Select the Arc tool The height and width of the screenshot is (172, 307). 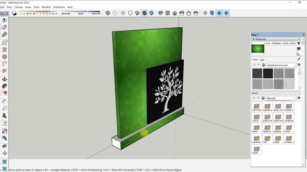(4, 64)
